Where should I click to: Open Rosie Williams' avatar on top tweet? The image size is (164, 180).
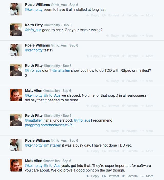point(16,9)
